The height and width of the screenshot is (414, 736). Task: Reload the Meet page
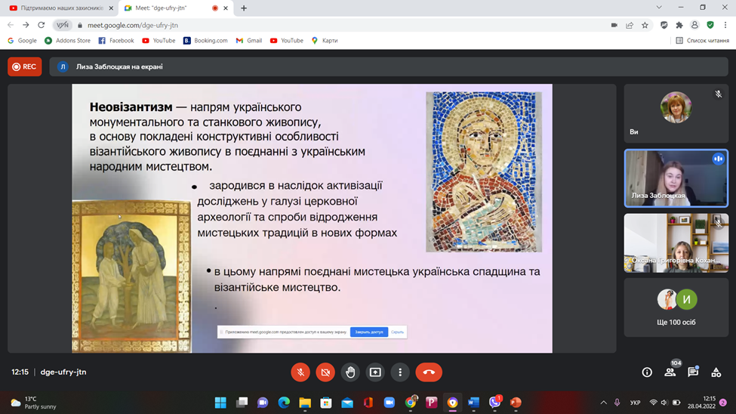[42, 25]
